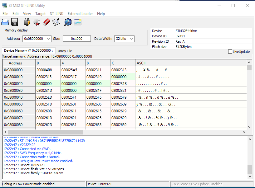Click the memory table vertical scrollbar down arrow
Viewport: 255px width, 188px height.
(249, 127)
